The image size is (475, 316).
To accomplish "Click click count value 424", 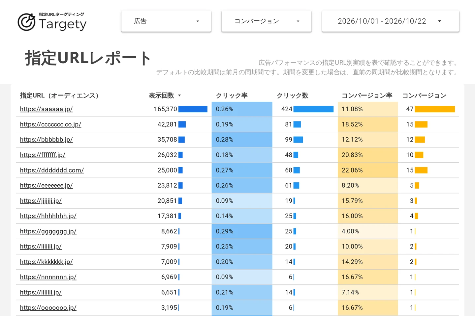I will click(x=287, y=109).
